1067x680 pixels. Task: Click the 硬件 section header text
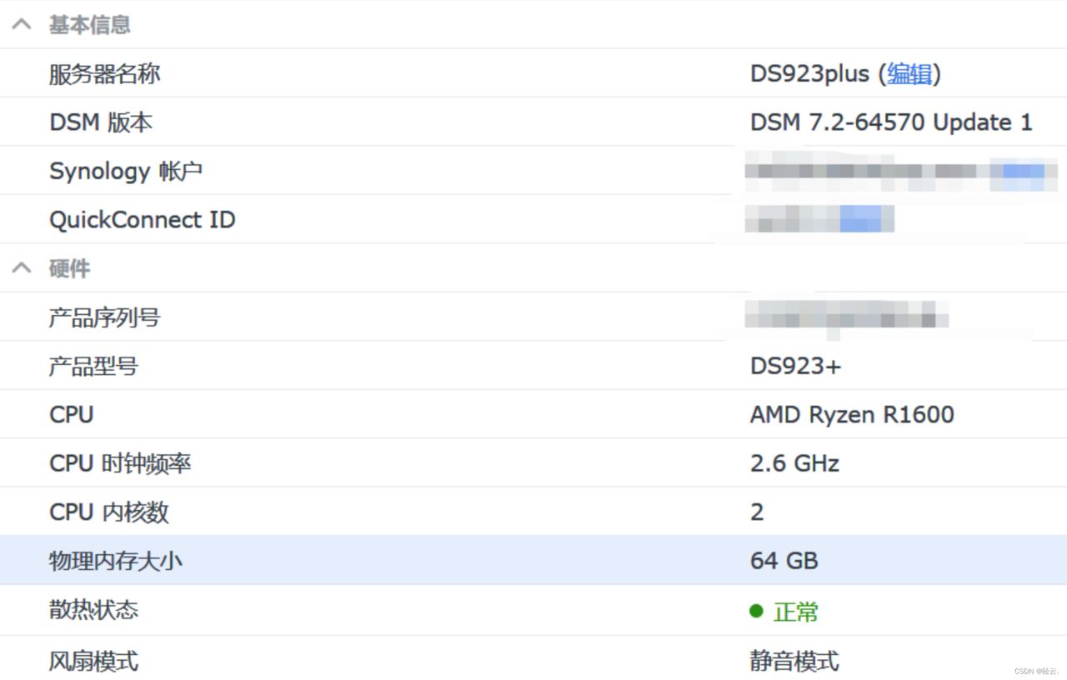[69, 268]
